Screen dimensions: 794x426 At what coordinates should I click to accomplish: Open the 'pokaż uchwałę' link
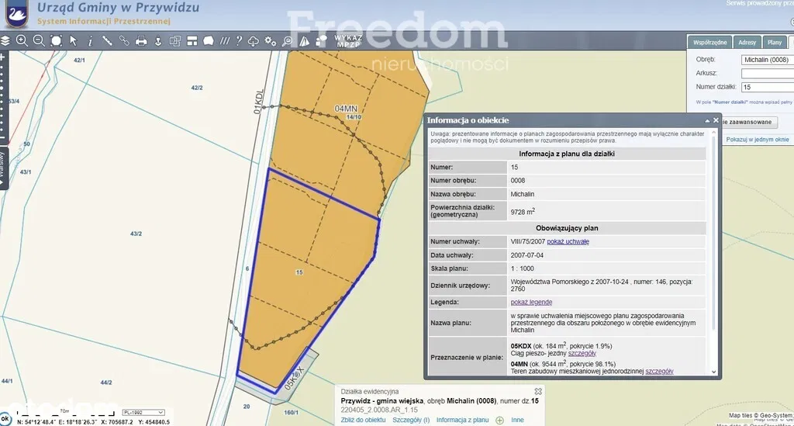point(568,241)
